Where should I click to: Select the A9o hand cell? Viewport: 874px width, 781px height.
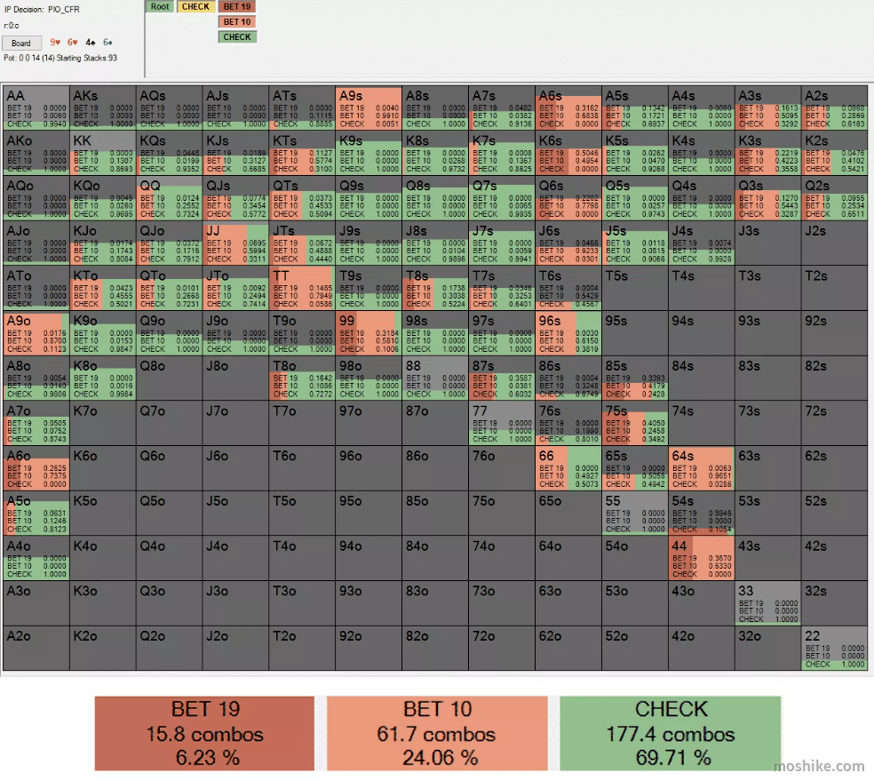36,333
